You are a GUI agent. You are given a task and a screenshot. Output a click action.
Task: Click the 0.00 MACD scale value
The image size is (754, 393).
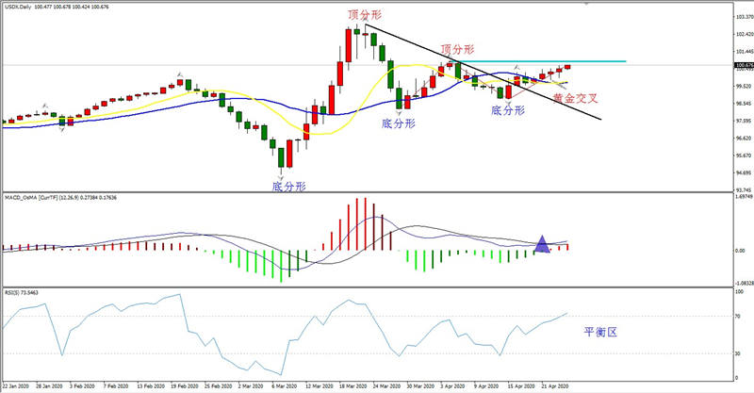[739, 251]
